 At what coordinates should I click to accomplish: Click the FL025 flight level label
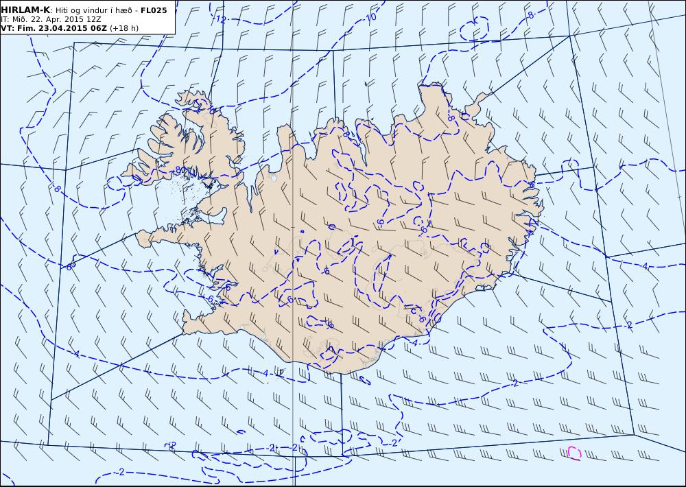pyautogui.click(x=154, y=10)
